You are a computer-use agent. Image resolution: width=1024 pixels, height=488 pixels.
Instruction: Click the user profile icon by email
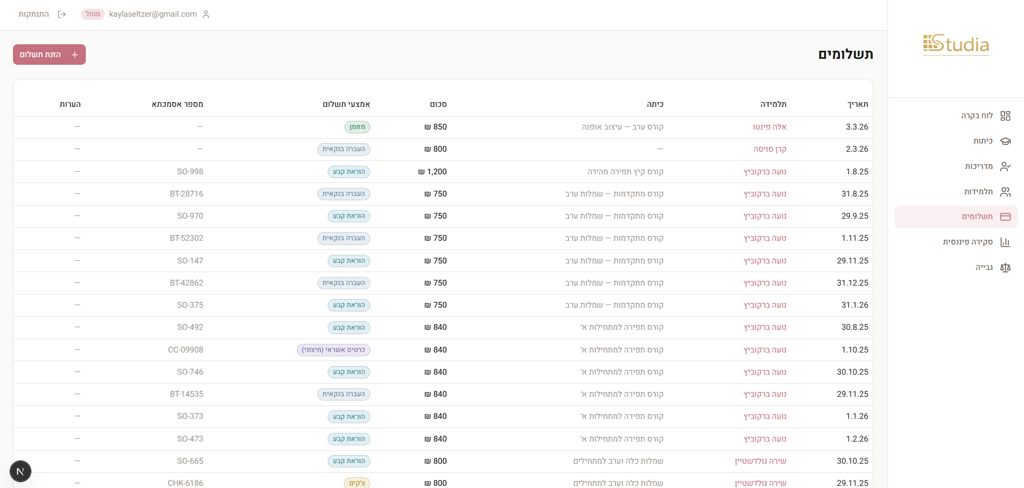206,15
